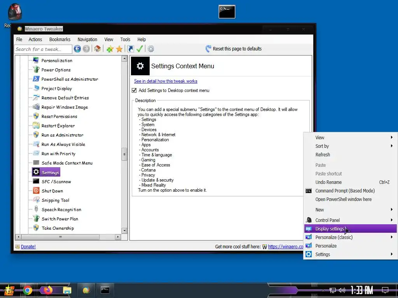Open the gear settings icon in toolbar

point(151,49)
